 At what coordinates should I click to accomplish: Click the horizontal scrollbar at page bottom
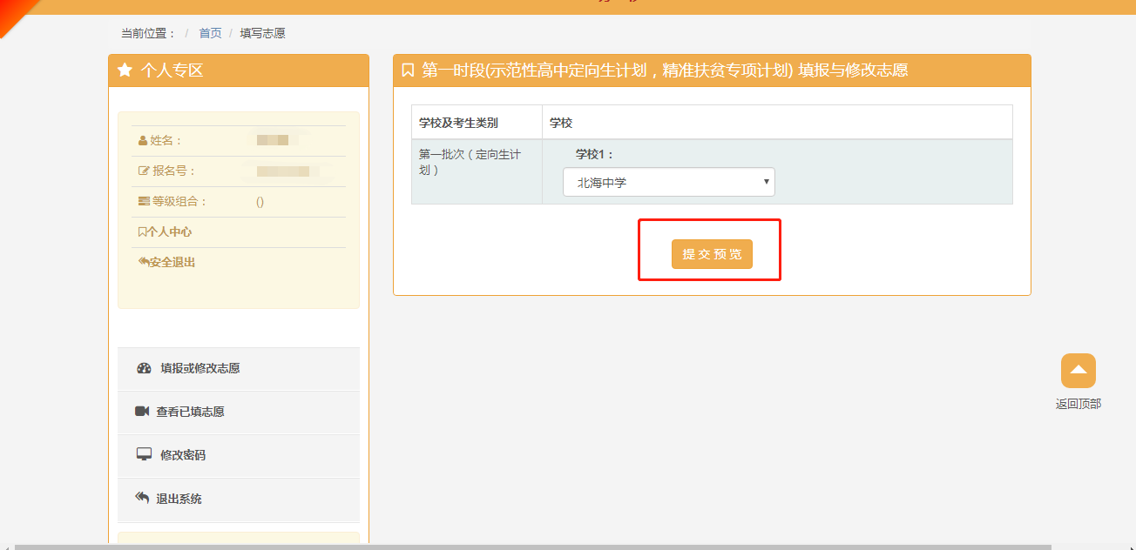click(x=531, y=547)
